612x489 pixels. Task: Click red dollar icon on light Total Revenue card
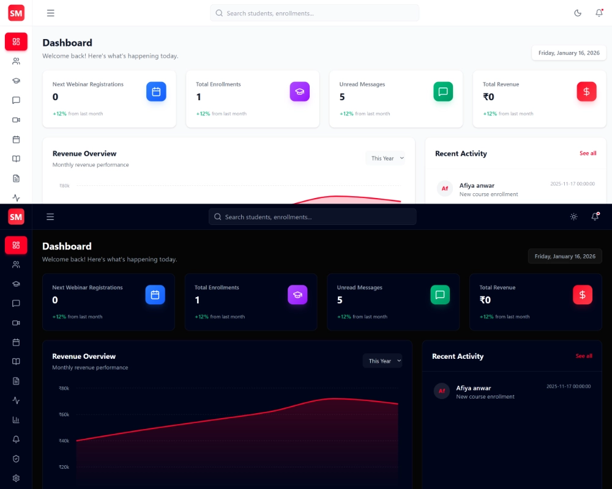586,92
